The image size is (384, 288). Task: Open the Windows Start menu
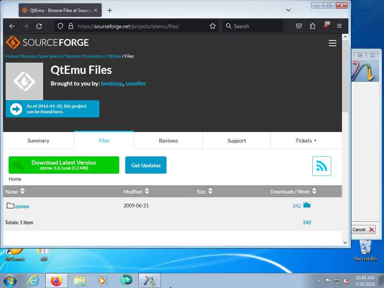pyautogui.click(x=10, y=280)
